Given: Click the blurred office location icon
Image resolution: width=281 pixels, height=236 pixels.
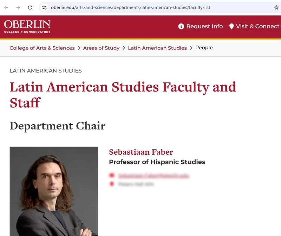Looking at the screenshot, I should pyautogui.click(x=112, y=184).
